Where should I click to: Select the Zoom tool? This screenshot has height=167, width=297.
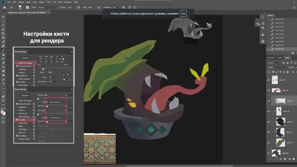(x=3, y=101)
